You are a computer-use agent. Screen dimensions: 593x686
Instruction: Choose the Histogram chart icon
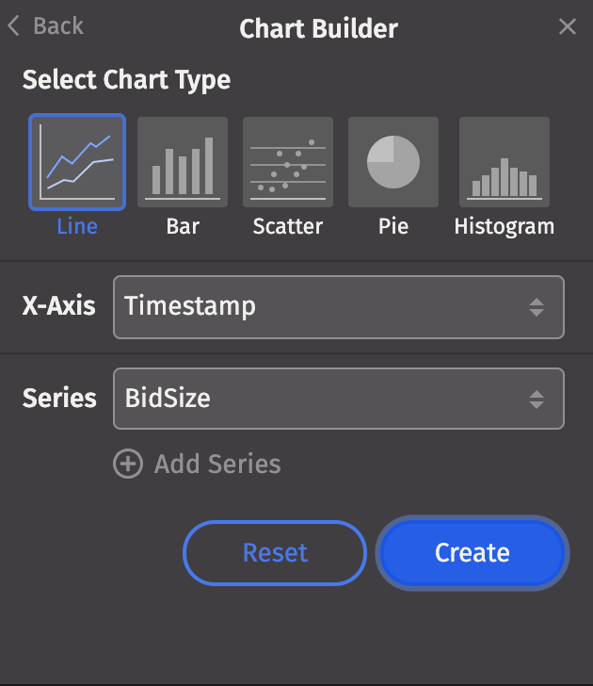[505, 162]
